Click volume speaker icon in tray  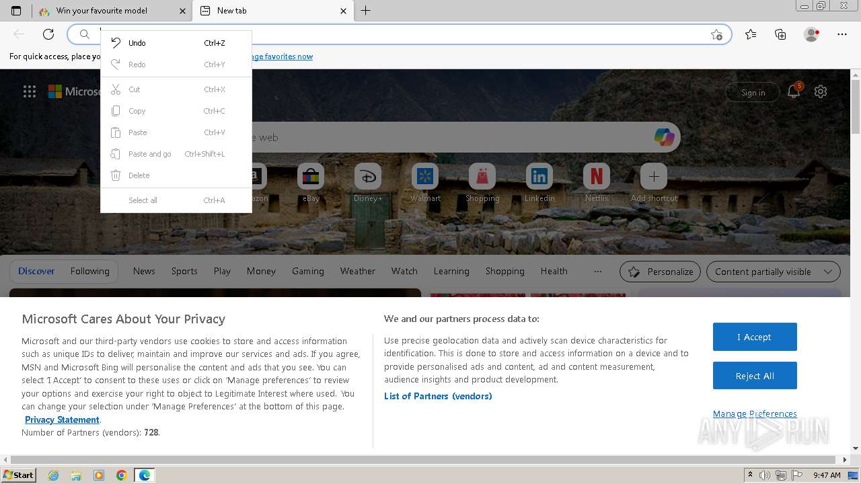[765, 475]
